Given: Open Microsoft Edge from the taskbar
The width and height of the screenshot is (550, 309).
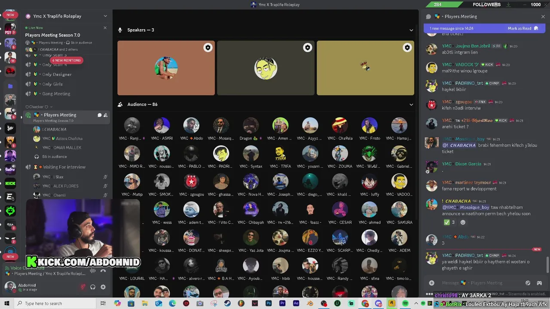Looking at the screenshot, I should (172, 303).
